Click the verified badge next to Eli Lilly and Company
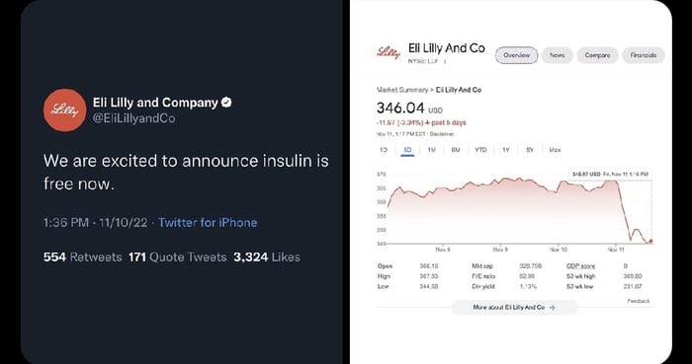This screenshot has width=692, height=364. (x=226, y=103)
